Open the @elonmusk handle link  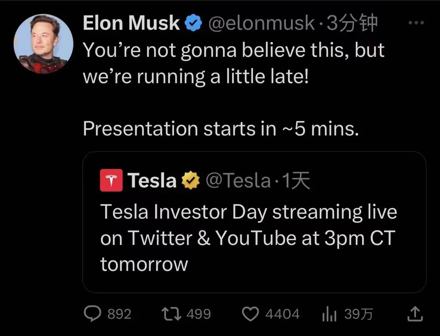click(261, 24)
